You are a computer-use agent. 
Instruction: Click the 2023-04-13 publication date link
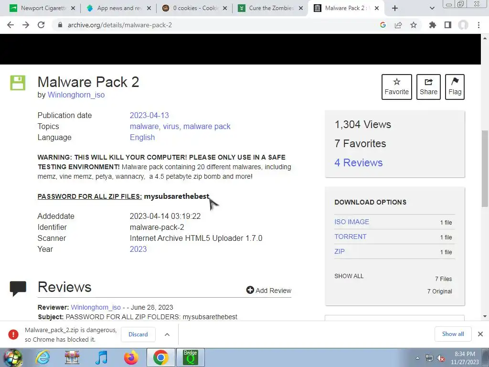click(149, 115)
